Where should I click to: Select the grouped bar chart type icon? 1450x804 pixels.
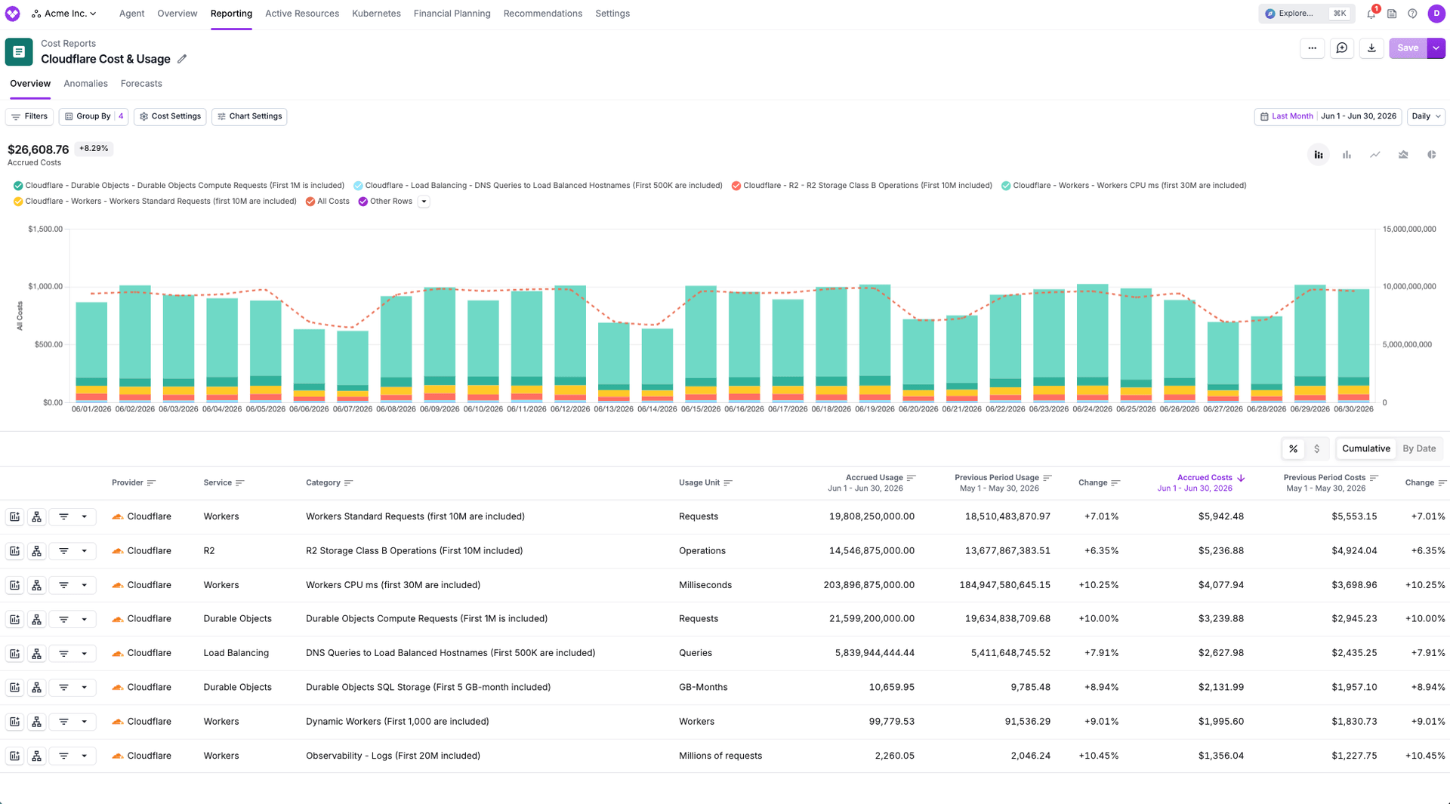click(x=1347, y=155)
